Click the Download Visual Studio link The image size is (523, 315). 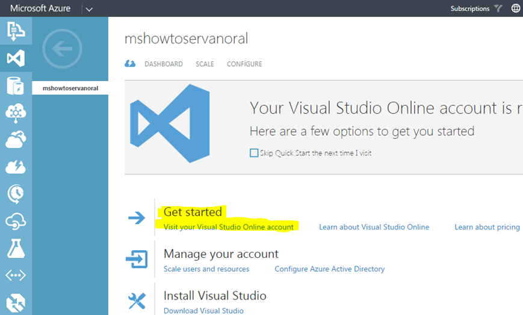pyautogui.click(x=203, y=311)
